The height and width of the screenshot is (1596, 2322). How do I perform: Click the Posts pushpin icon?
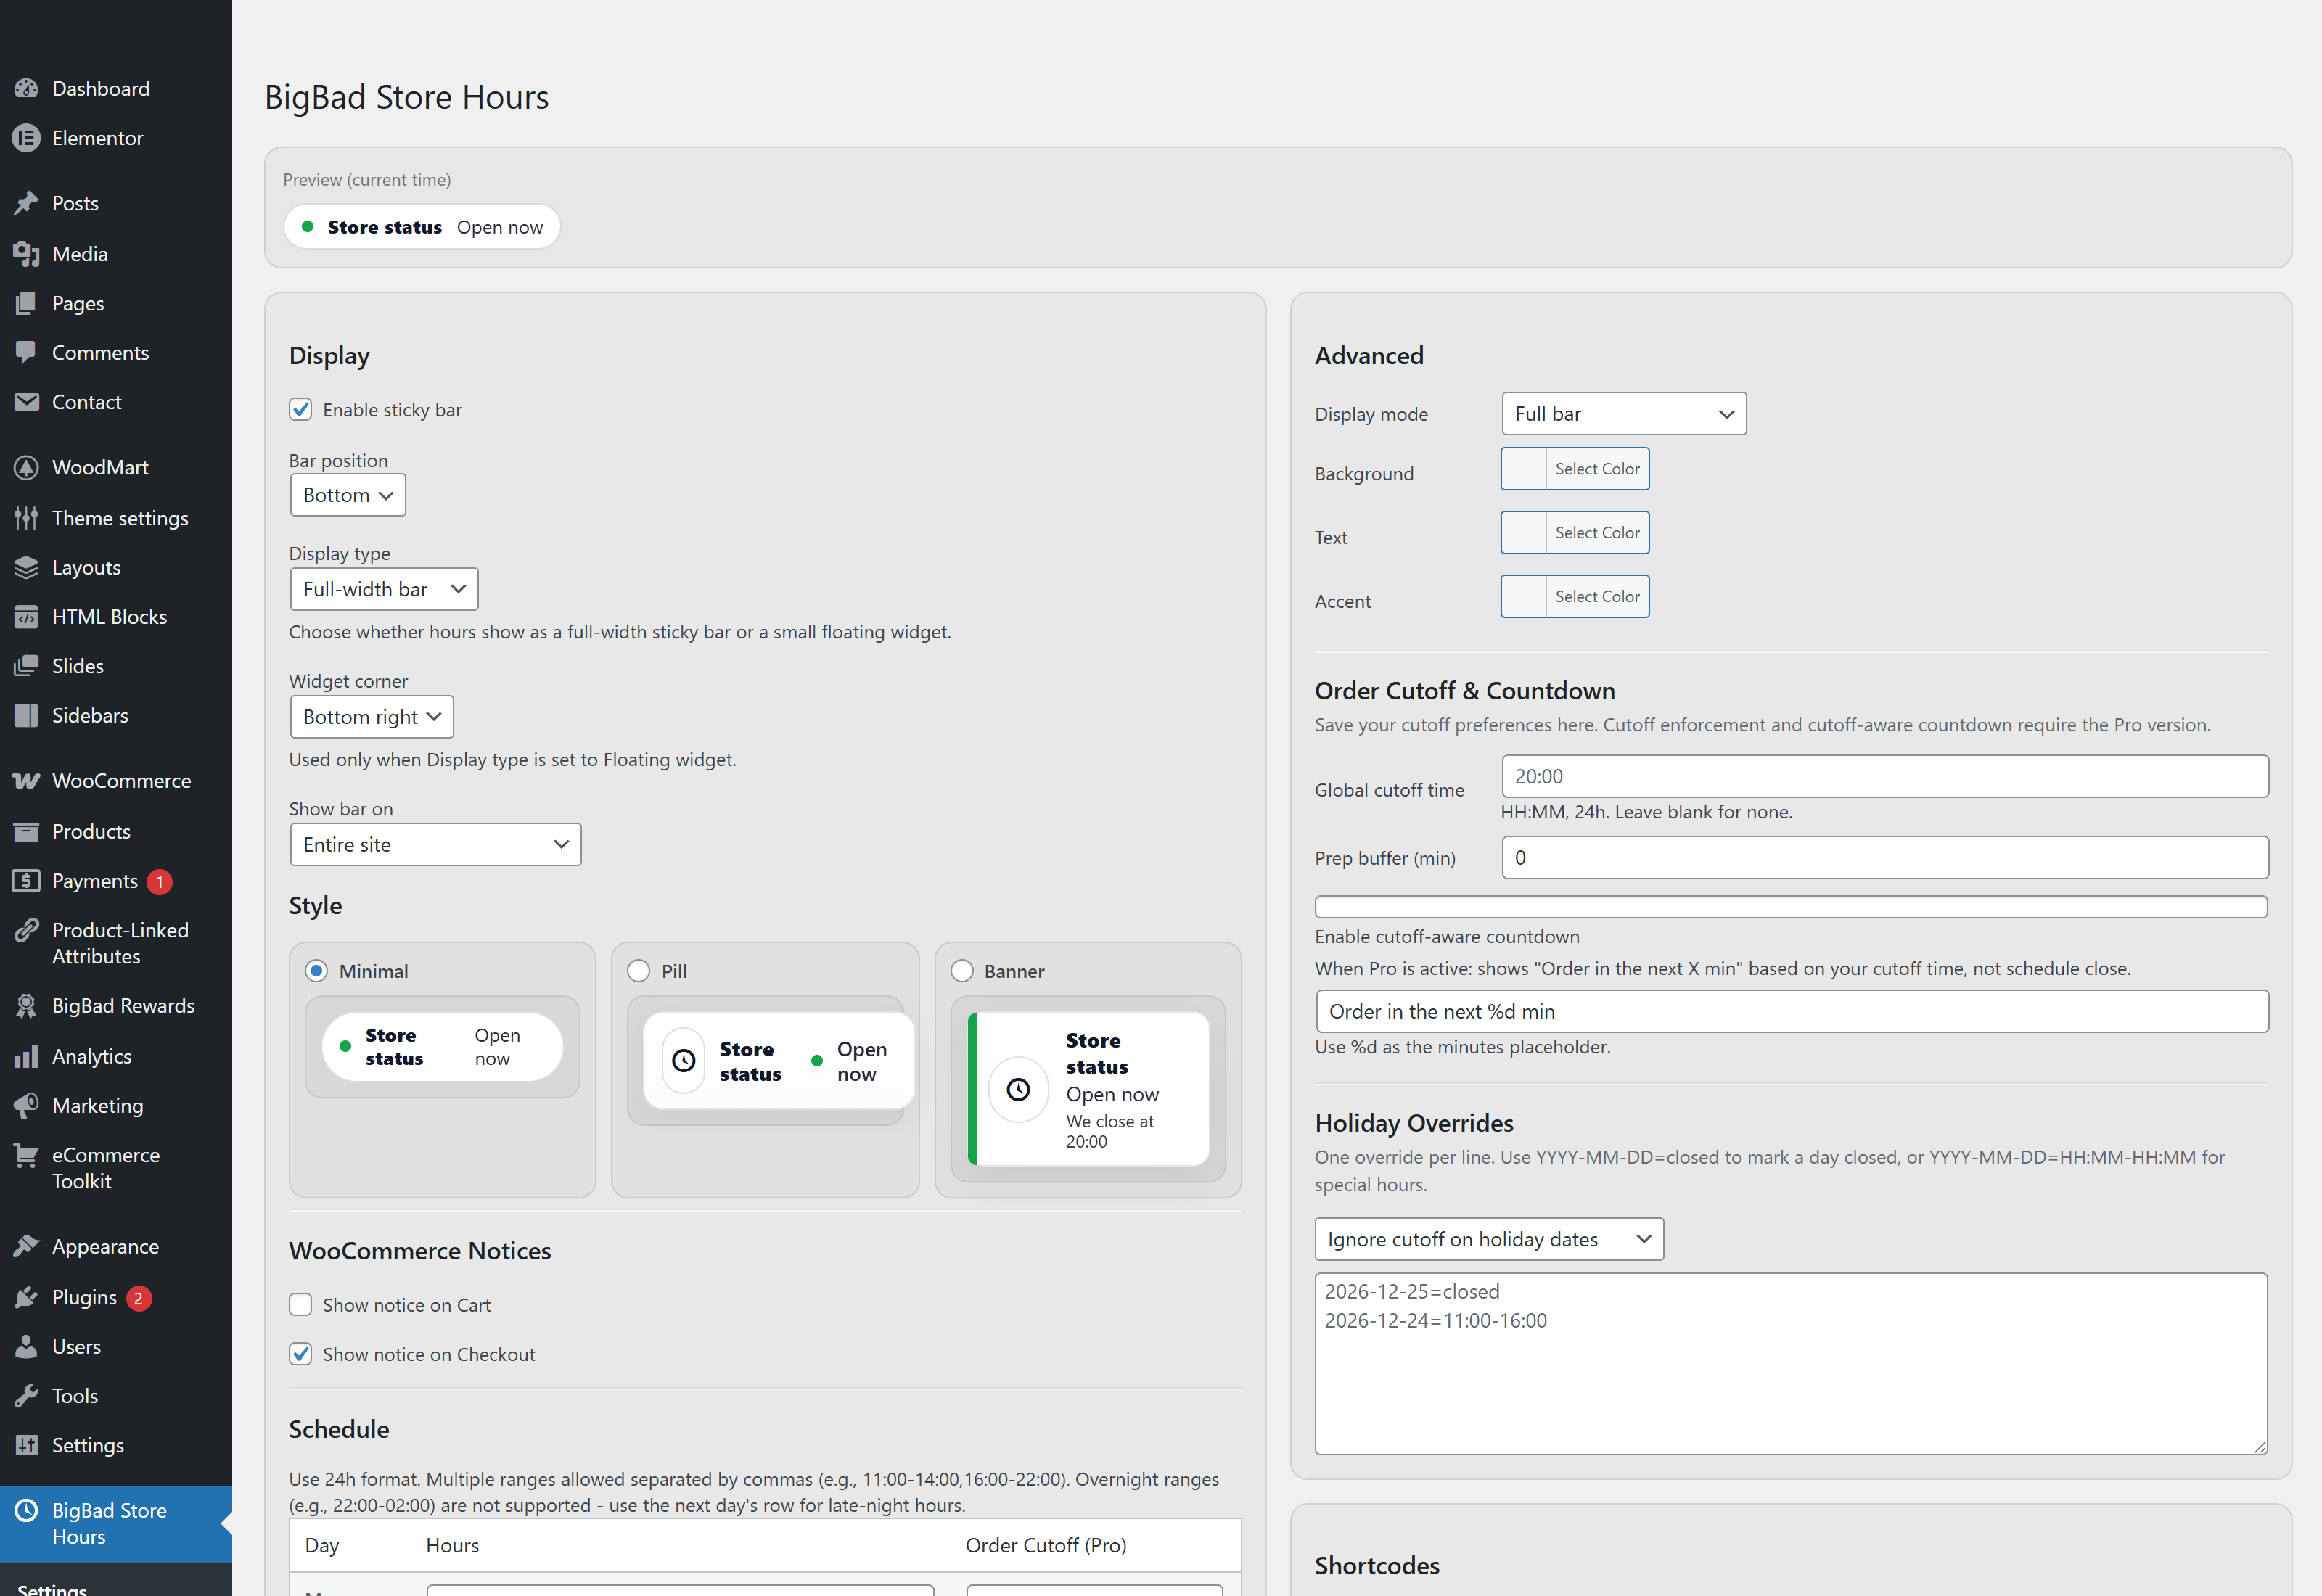27,203
